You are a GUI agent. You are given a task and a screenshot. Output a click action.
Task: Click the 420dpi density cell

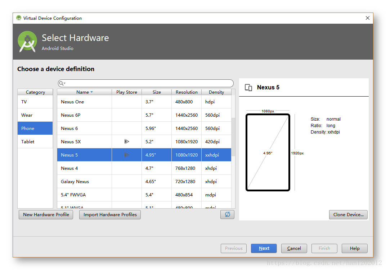[216, 141]
